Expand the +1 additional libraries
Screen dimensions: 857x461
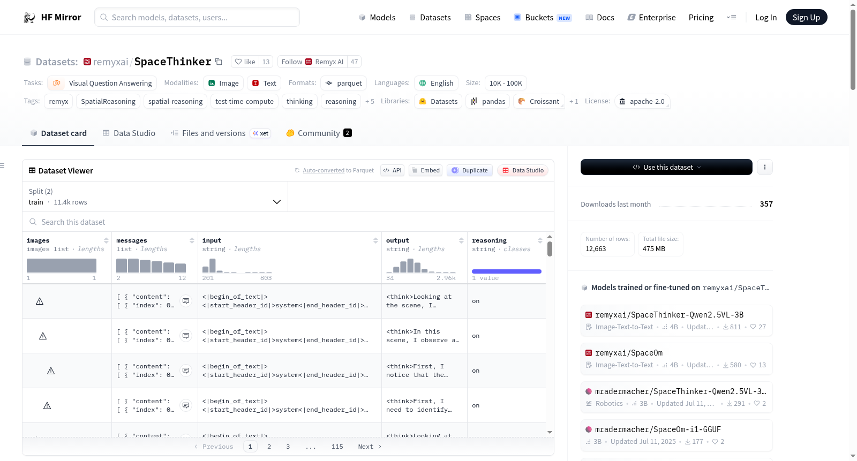[x=574, y=101]
